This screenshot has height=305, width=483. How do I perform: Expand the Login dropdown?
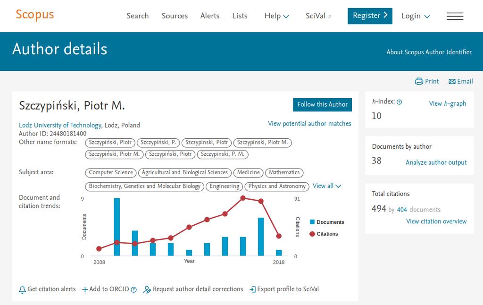click(x=415, y=16)
